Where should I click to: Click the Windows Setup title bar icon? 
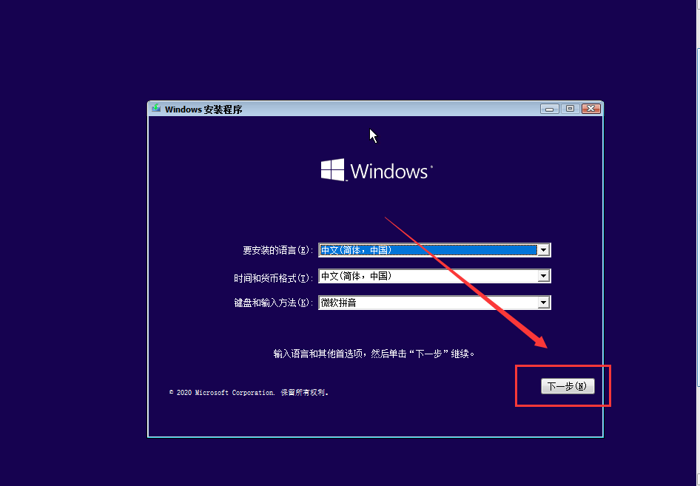(x=156, y=109)
